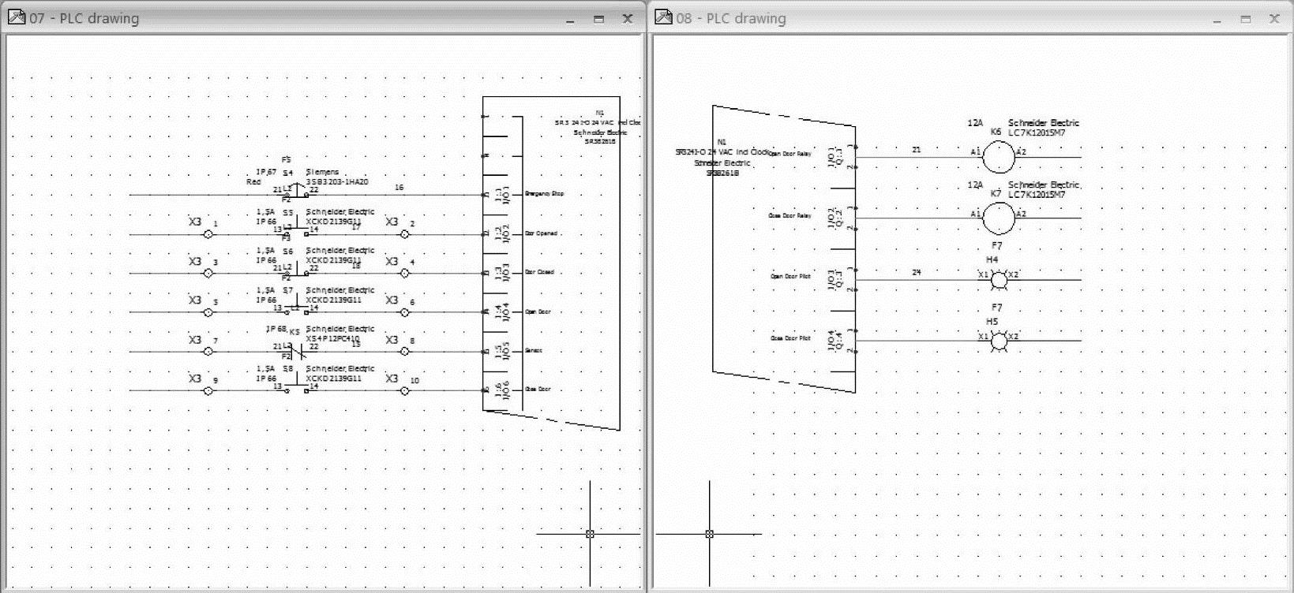Click the 'Sensor' input label
The image size is (1294, 593).
[533, 350]
